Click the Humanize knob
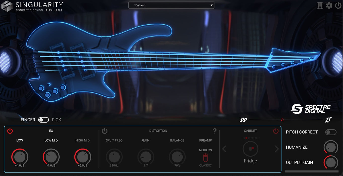 coord(331,147)
